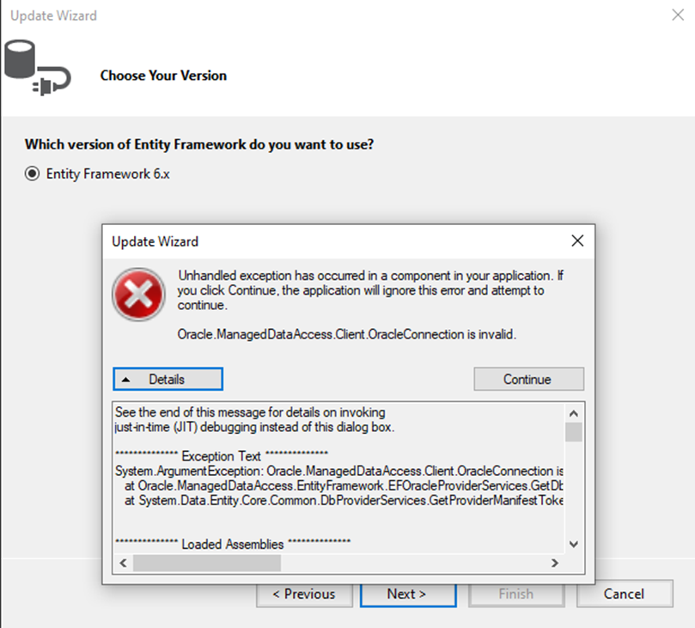Click the Finish button
This screenshot has height=628, width=695.
tap(515, 594)
